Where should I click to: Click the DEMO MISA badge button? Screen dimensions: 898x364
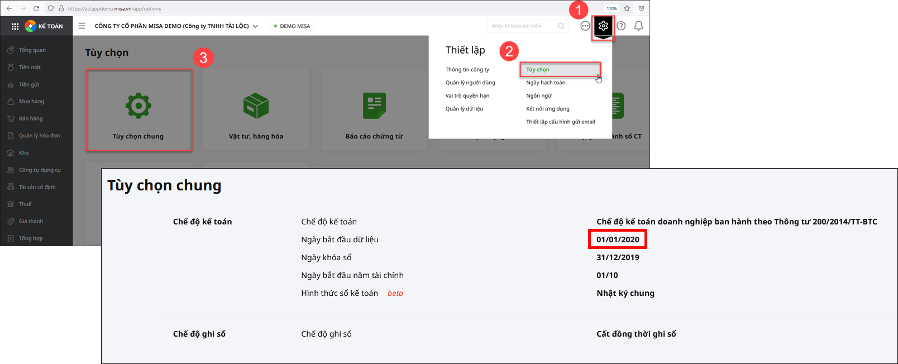292,26
